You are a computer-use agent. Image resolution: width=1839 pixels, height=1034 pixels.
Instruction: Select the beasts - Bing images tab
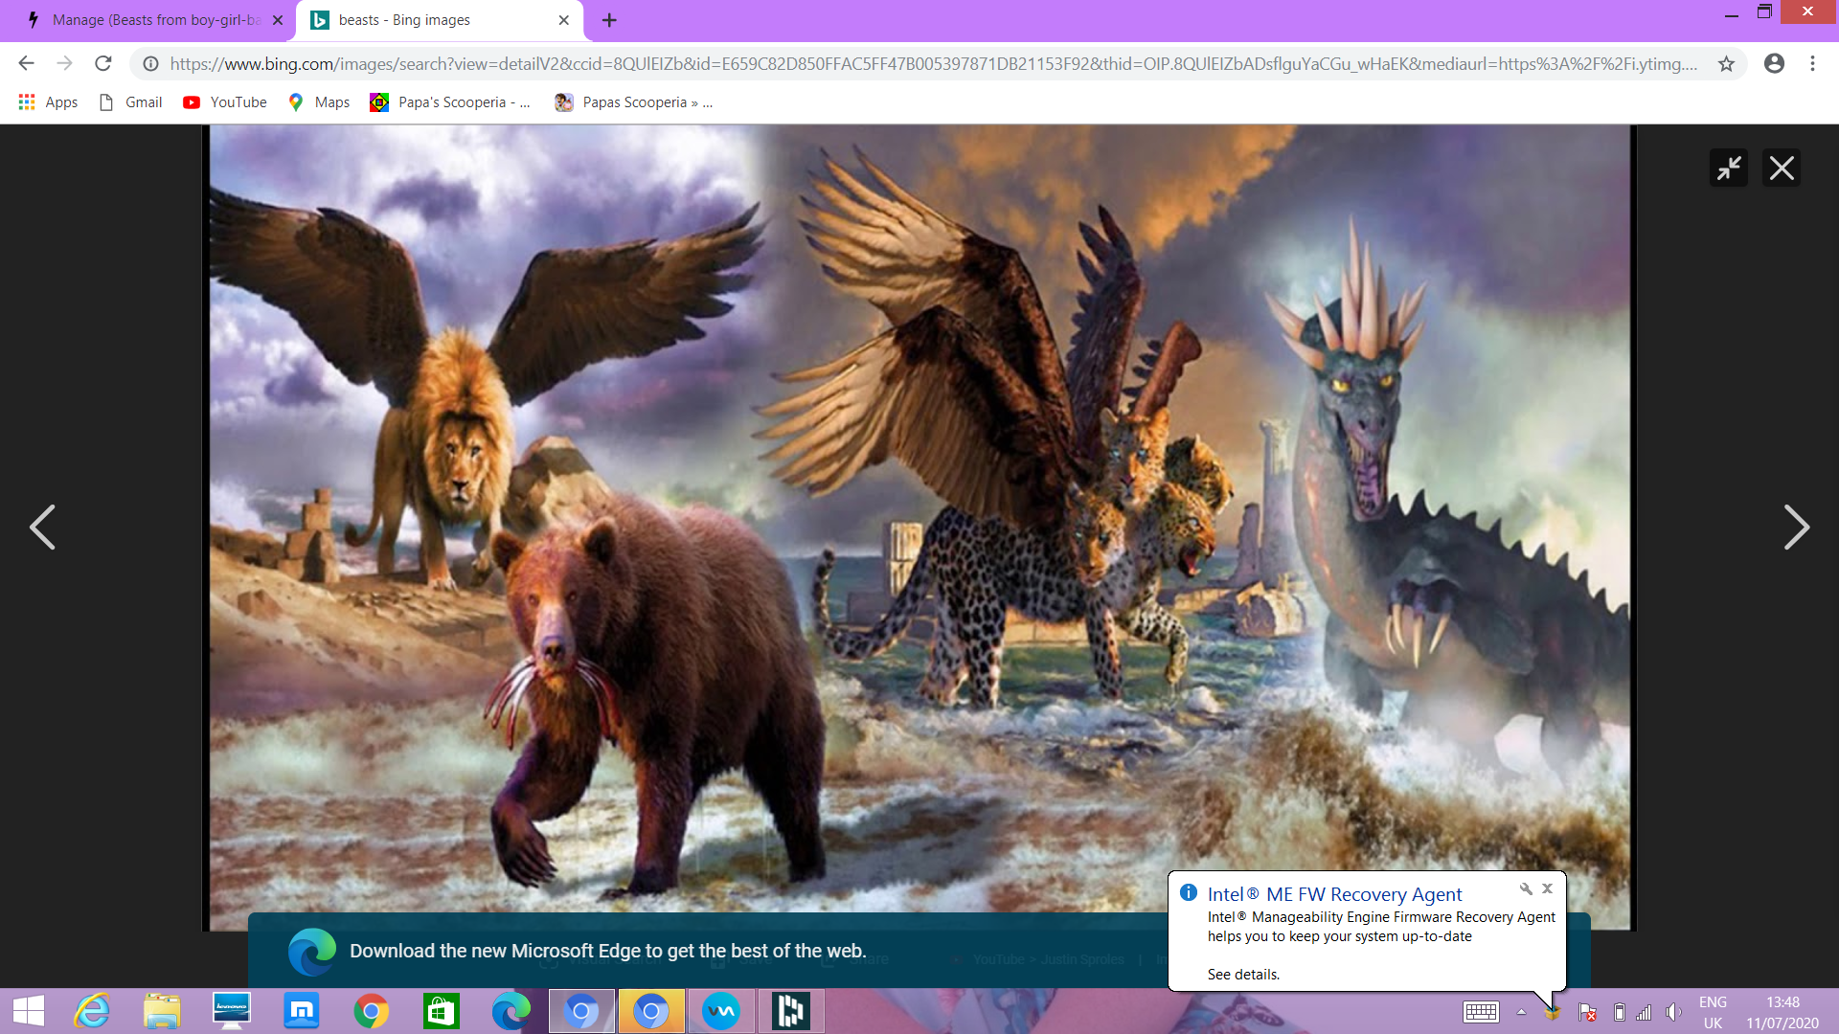[439, 20]
